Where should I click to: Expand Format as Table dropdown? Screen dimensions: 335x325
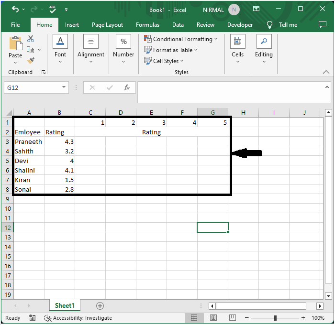tap(196, 50)
